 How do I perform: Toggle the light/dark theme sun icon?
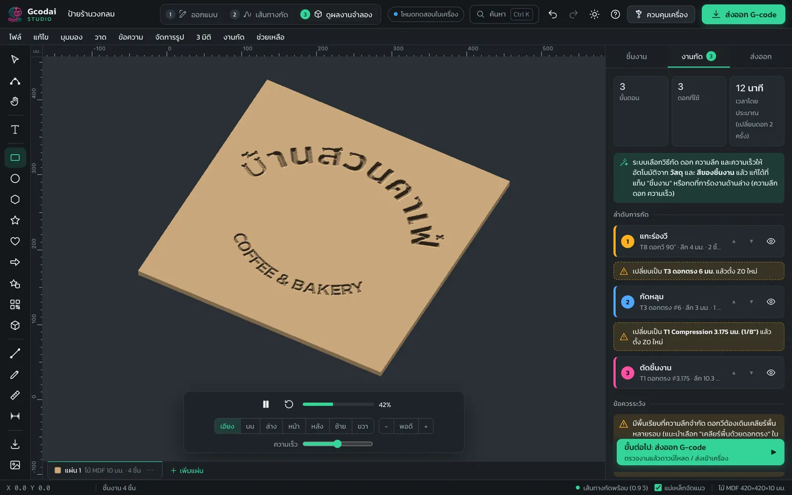click(x=594, y=14)
